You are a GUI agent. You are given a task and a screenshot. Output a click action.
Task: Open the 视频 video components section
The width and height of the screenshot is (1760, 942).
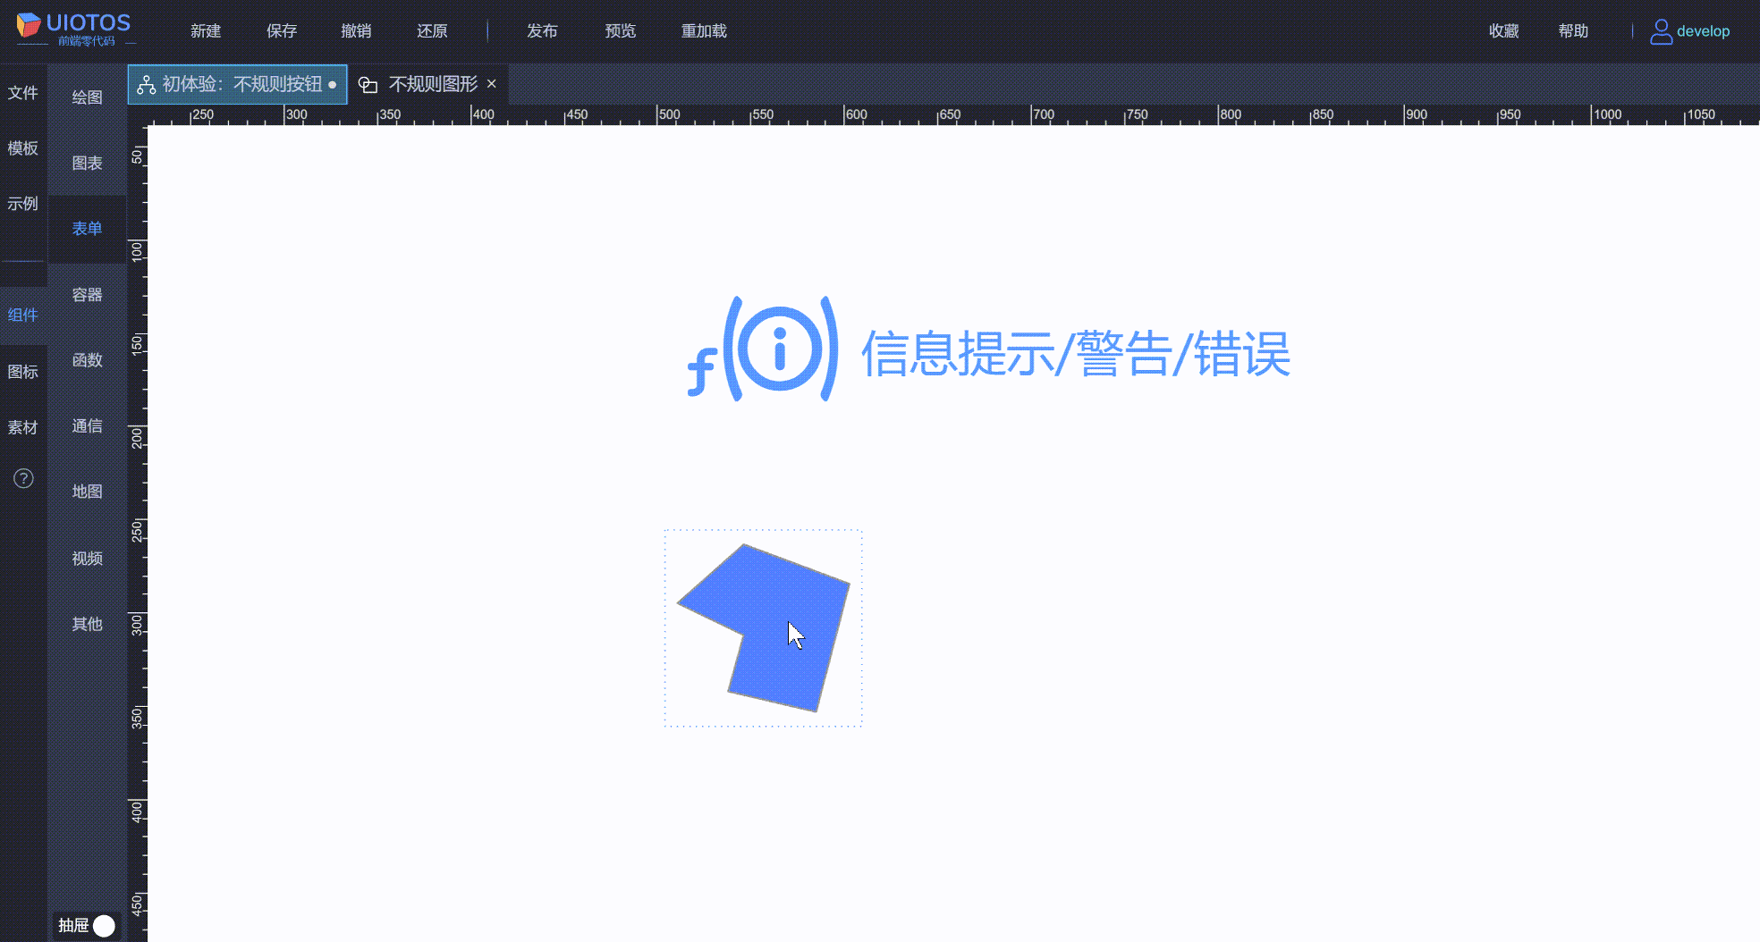(x=87, y=557)
